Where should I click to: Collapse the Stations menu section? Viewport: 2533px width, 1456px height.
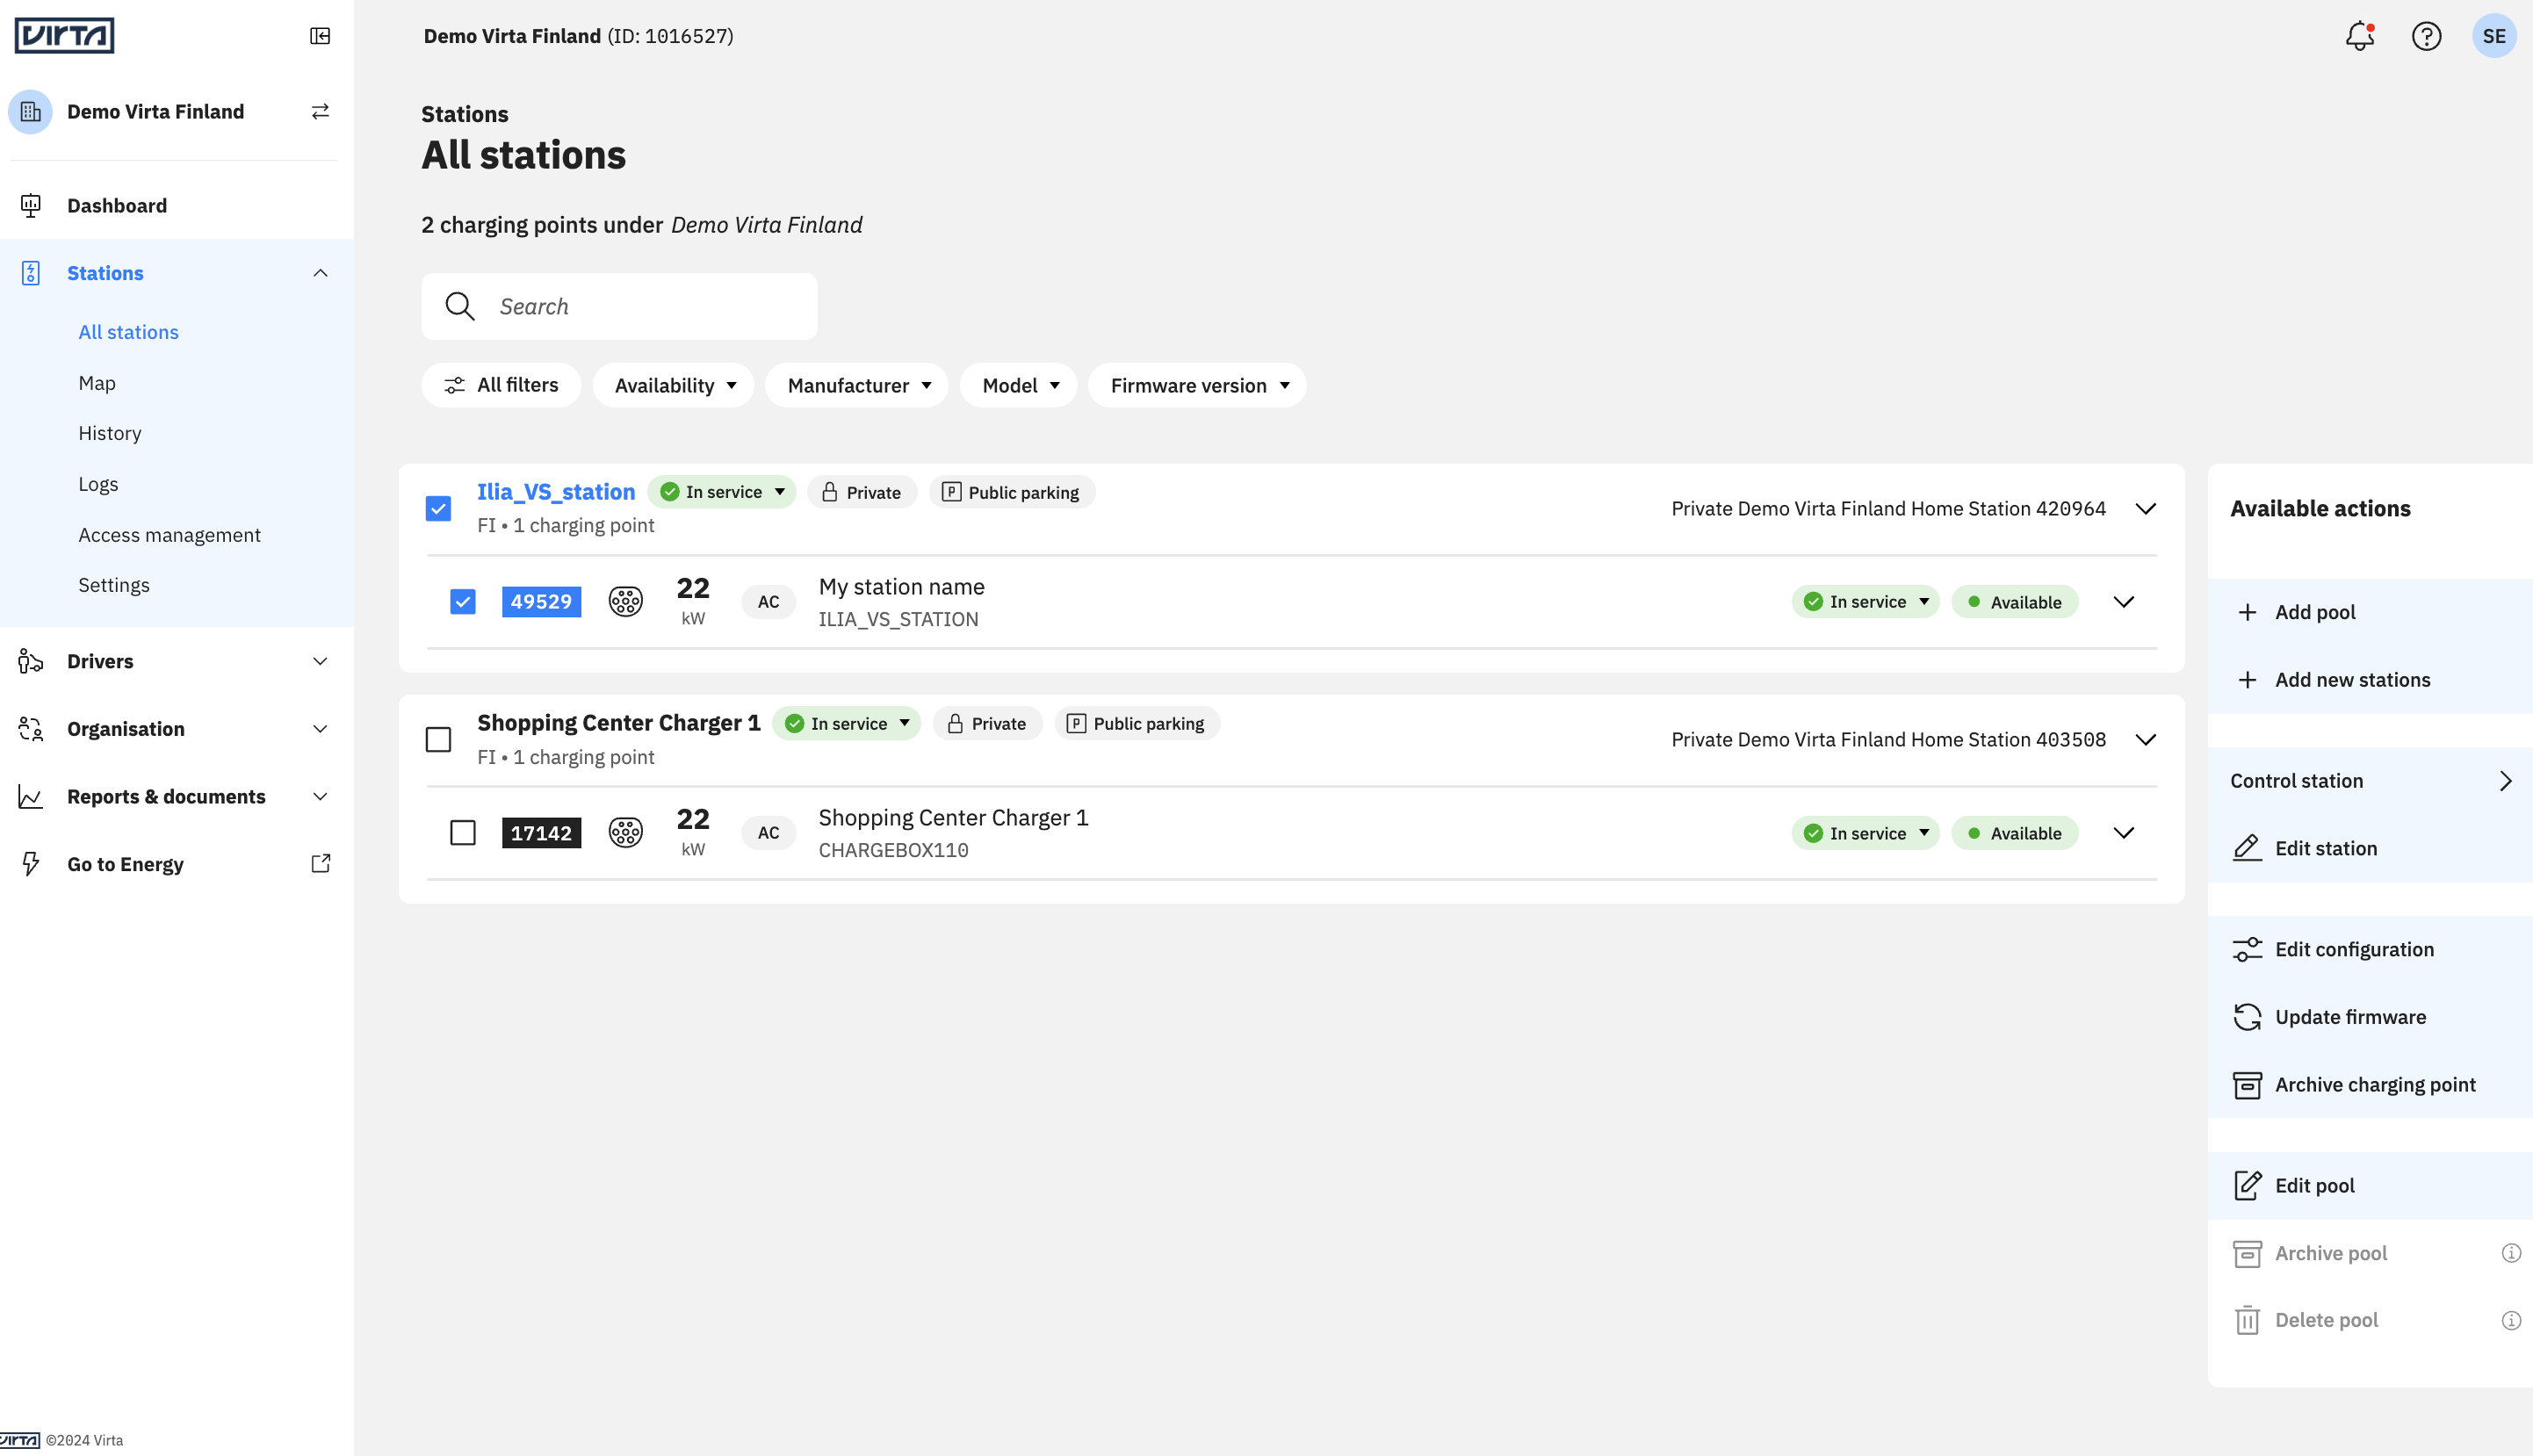pyautogui.click(x=320, y=273)
